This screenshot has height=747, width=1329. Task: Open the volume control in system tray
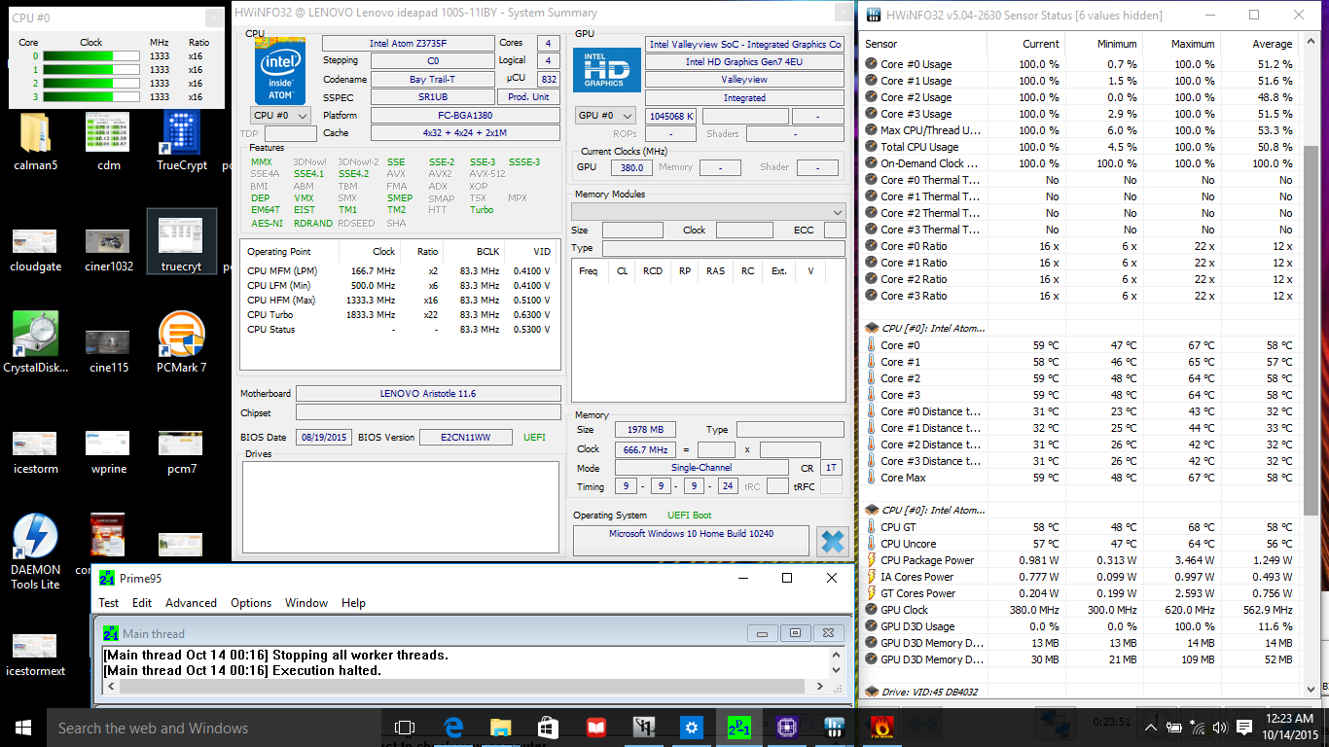[x=1219, y=728]
